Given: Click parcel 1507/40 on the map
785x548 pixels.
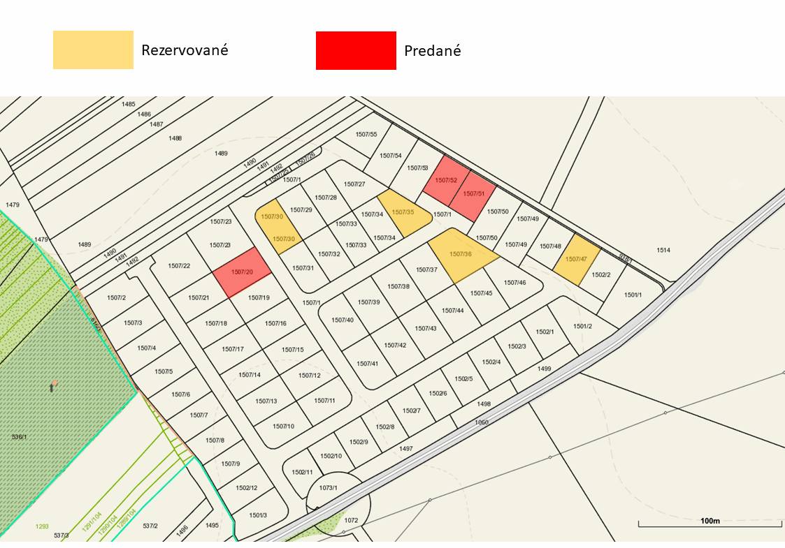Looking at the screenshot, I should tap(343, 320).
